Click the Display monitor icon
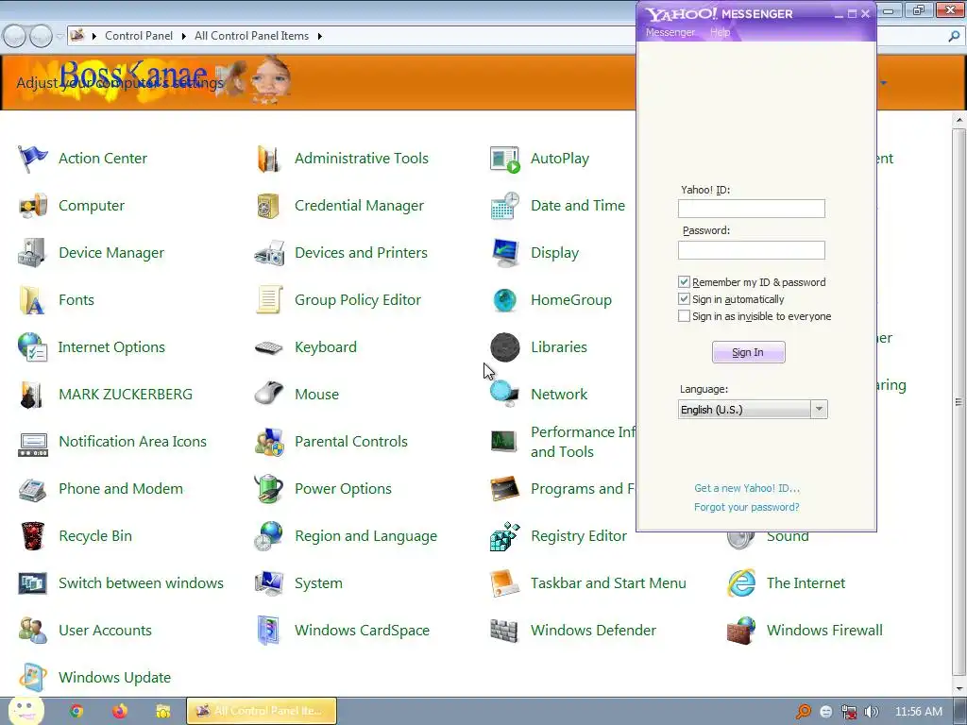 click(505, 253)
